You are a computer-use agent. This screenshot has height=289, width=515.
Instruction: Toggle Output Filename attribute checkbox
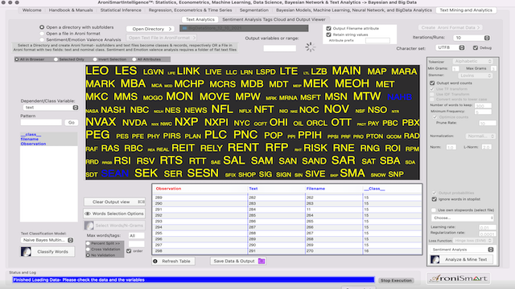(328, 29)
